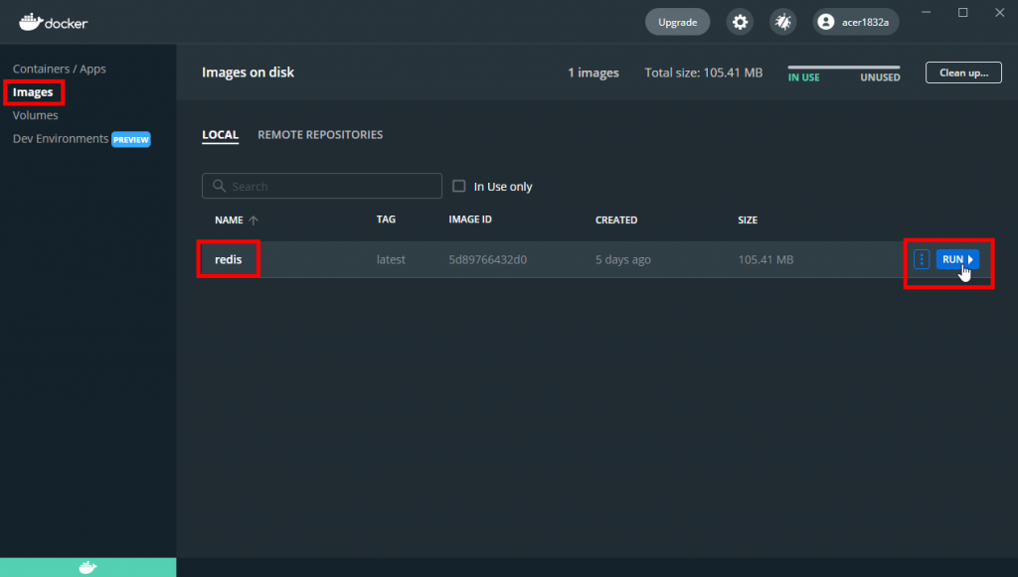Open Dev Environments preview section
1018x577 pixels.
[61, 139]
